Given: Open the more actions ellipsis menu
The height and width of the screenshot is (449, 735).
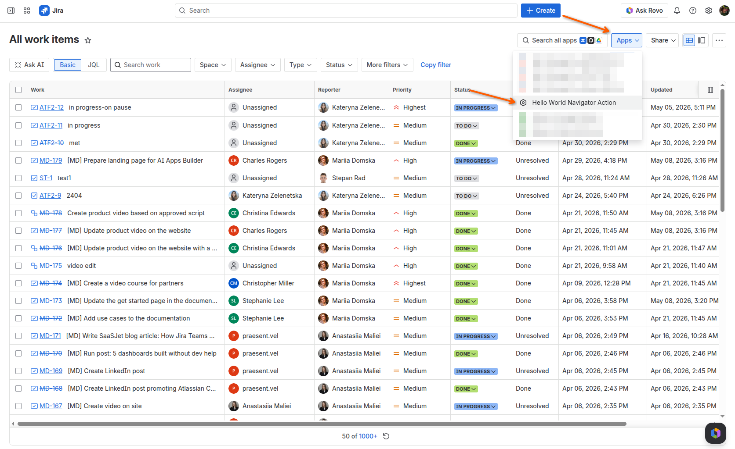Looking at the screenshot, I should [719, 40].
